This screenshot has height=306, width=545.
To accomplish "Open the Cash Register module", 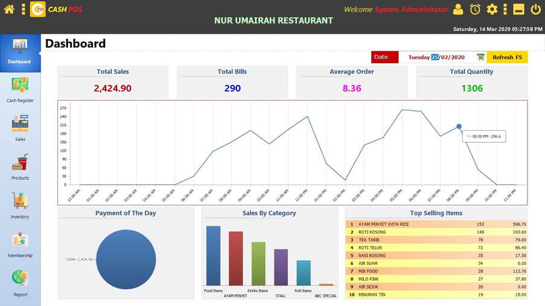I will click(20, 90).
